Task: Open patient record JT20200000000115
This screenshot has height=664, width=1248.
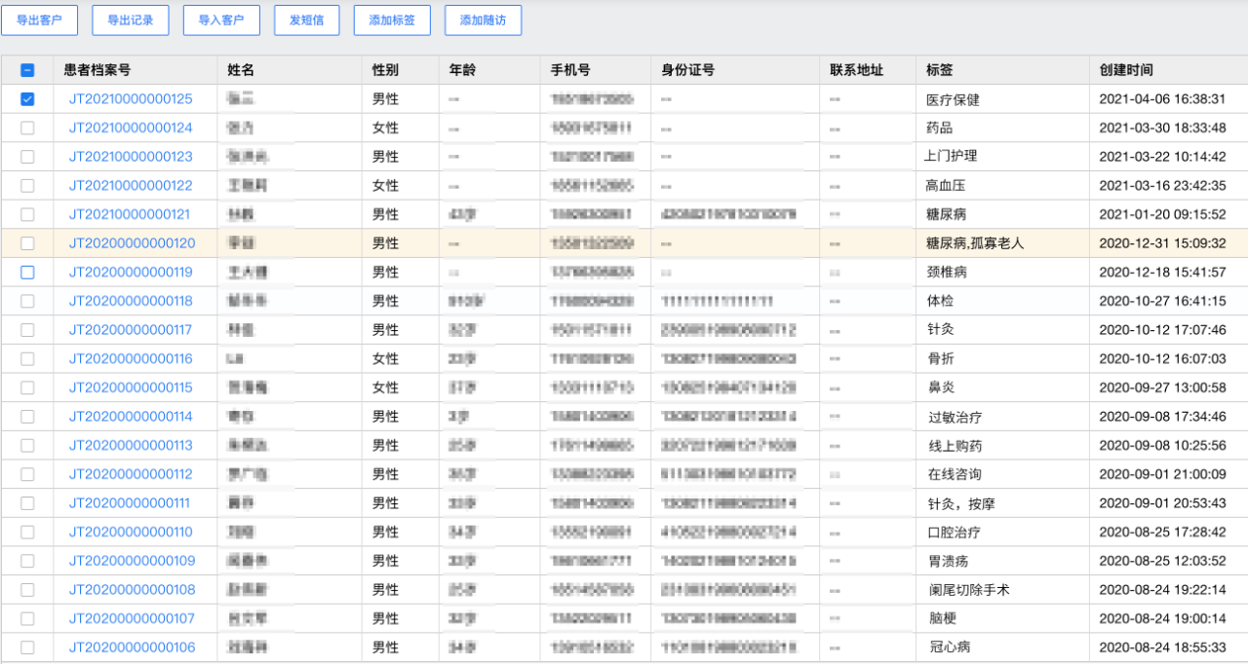Action: (131, 387)
